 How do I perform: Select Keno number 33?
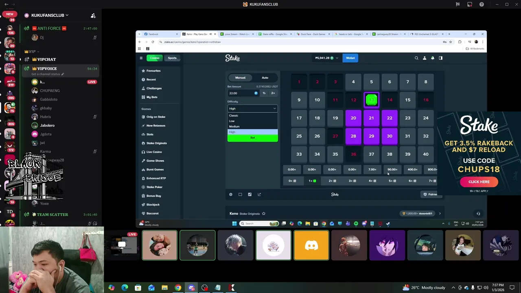click(299, 154)
